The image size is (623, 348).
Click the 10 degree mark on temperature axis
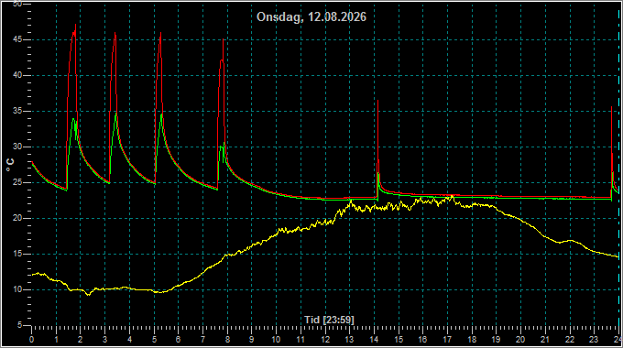17,289
